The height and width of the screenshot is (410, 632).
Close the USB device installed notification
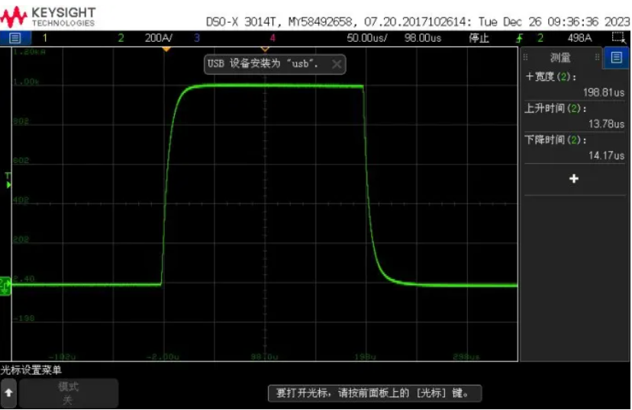(x=336, y=64)
